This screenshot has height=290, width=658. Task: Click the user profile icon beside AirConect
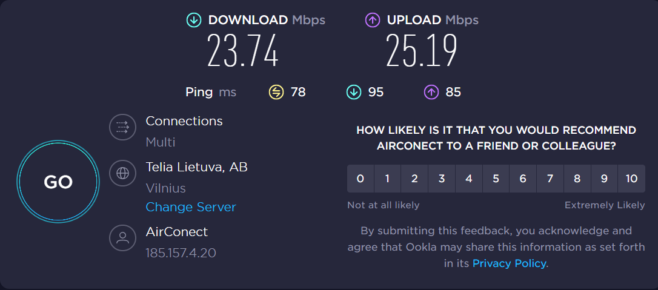click(x=122, y=237)
